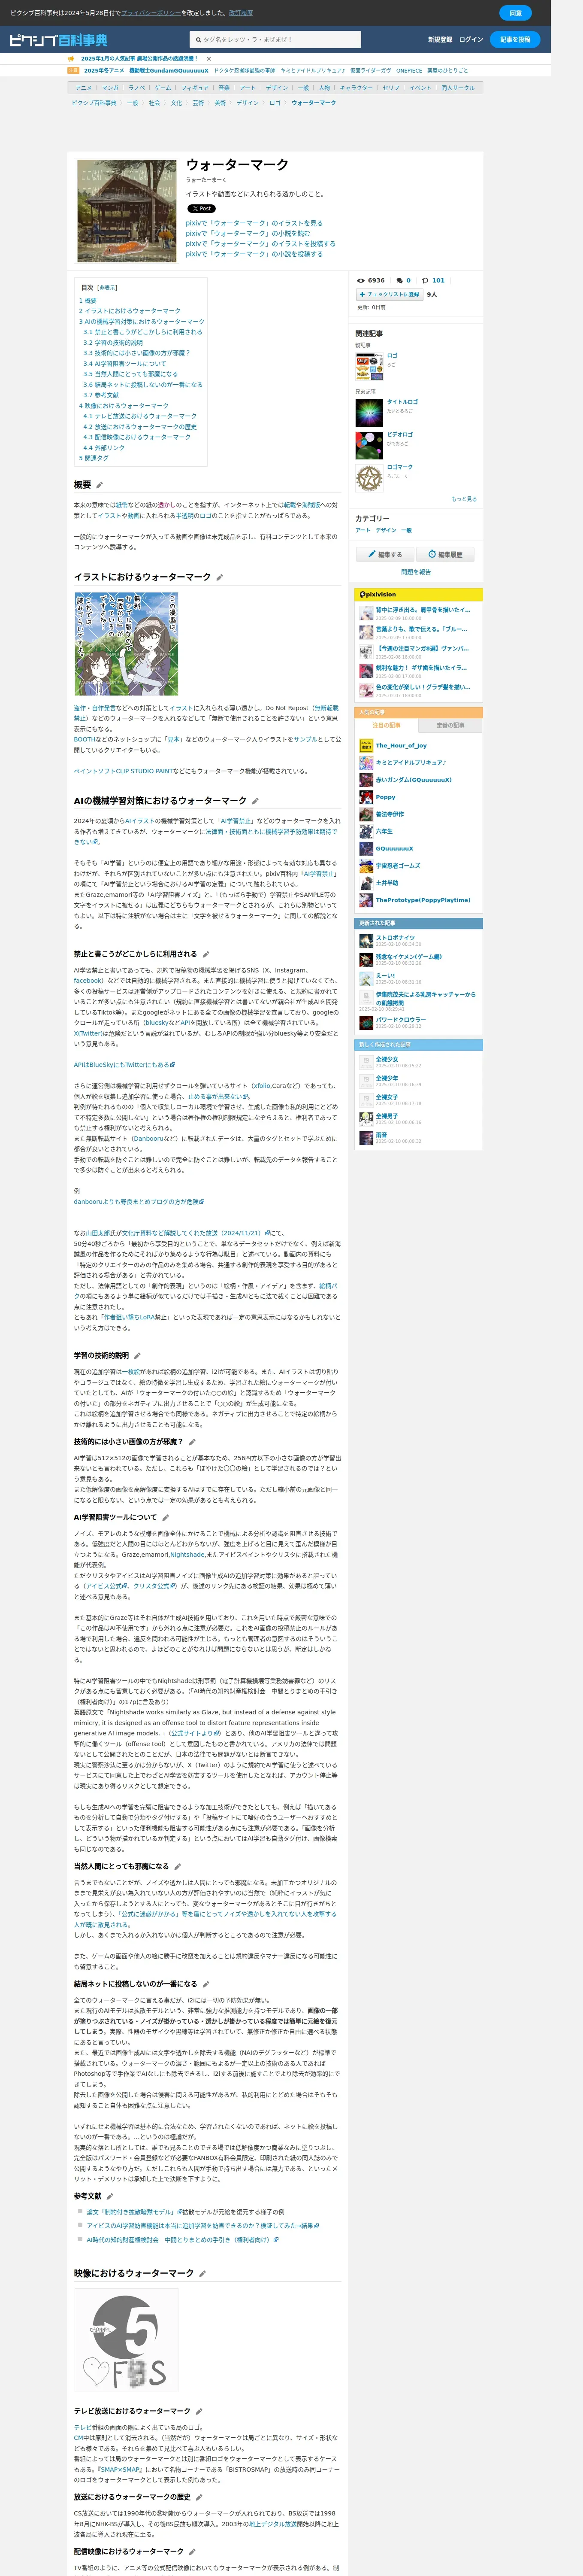The height and width of the screenshot is (2576, 583).
Task: Click edit pencil beside 技術的には小さい画像の方が邪魔？
Action: [192, 1442]
